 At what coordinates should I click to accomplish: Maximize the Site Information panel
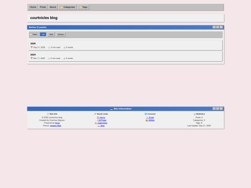click(x=218, y=109)
